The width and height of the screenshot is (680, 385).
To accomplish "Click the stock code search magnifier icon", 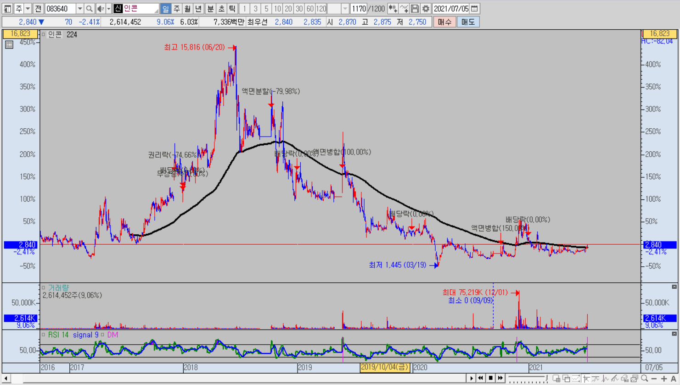I will pyautogui.click(x=90, y=9).
